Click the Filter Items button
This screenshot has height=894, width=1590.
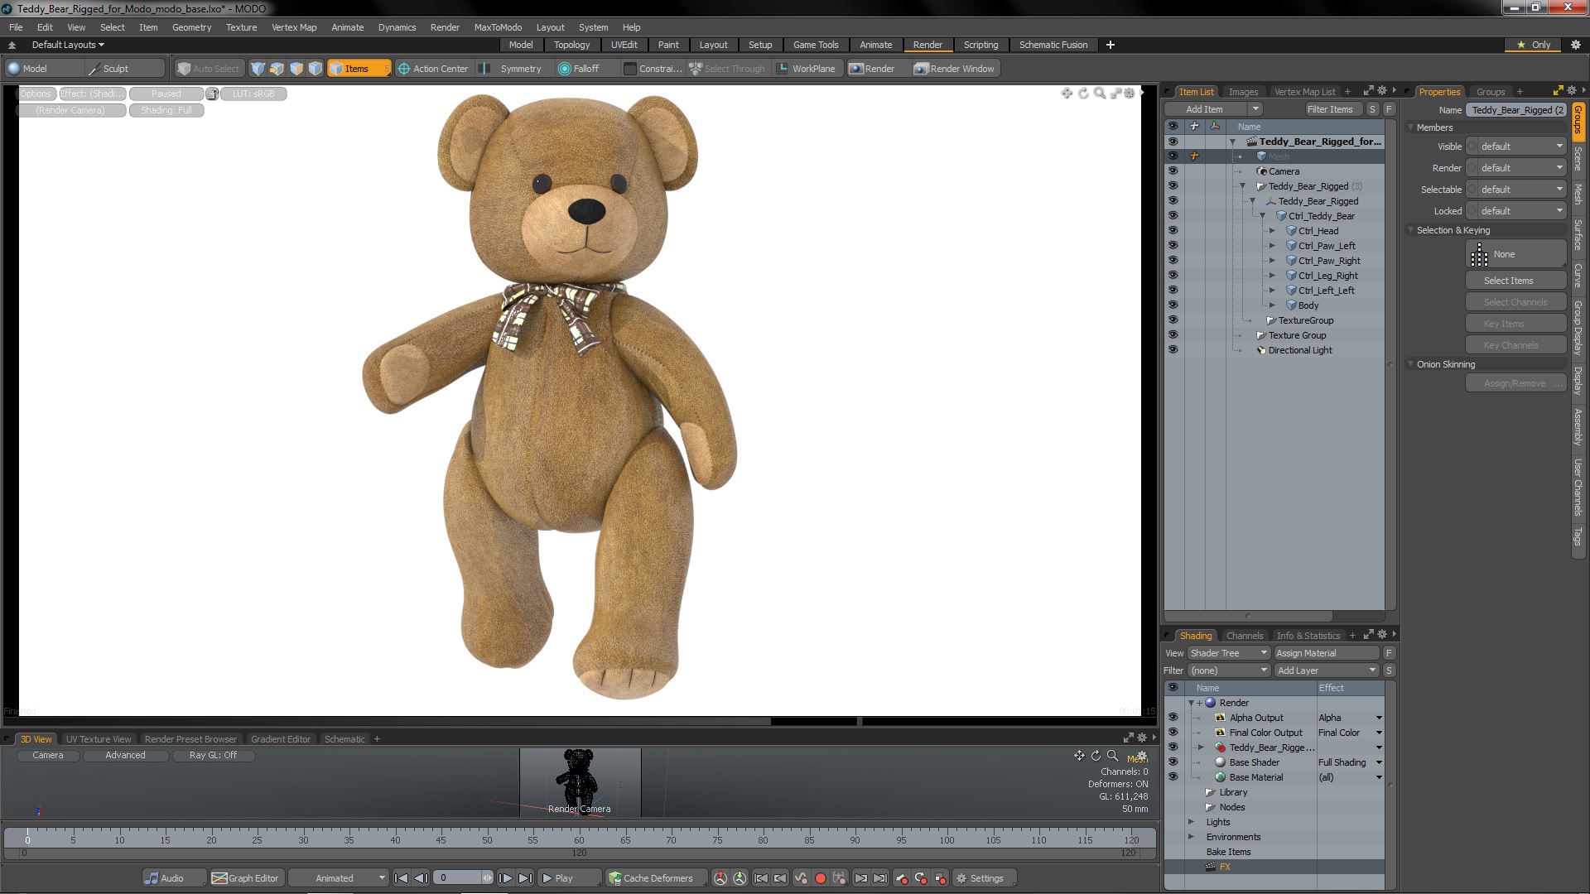[1330, 109]
